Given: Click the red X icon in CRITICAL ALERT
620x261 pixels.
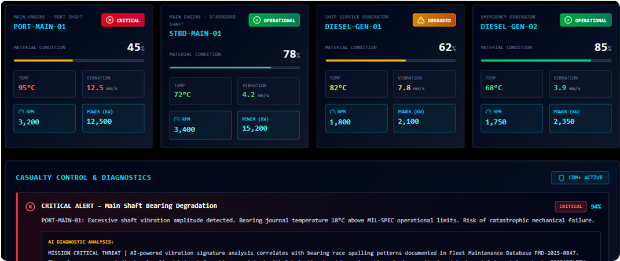Looking at the screenshot, I should (30, 207).
